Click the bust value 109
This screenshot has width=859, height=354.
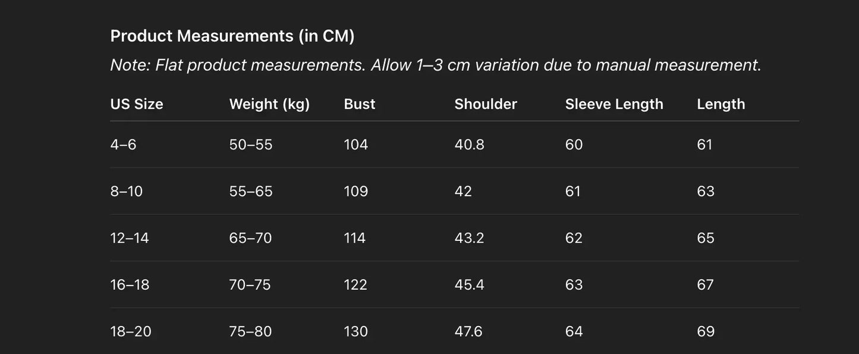[356, 192]
